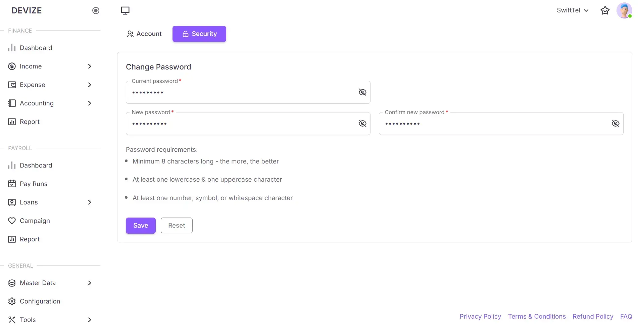The width and height of the screenshot is (638, 328).
Task: Click the Master Data database icon
Action: [x=12, y=283]
